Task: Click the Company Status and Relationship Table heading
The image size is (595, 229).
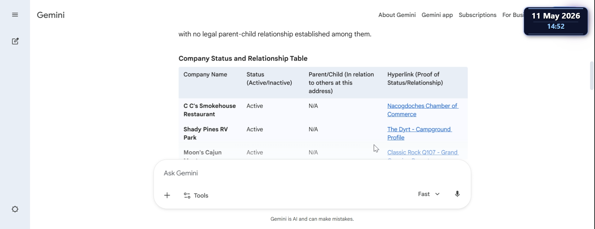Action: coord(243,59)
